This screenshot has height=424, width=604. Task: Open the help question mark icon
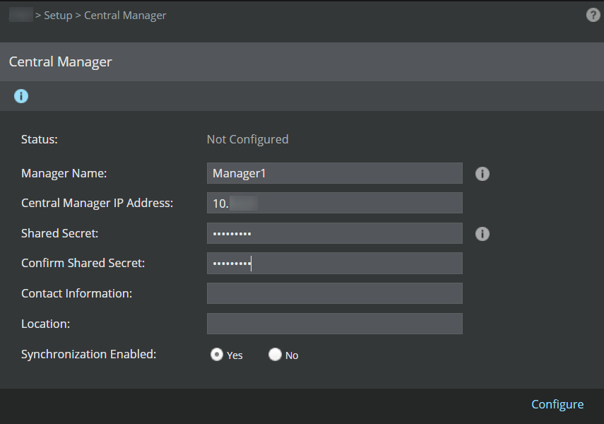(593, 15)
